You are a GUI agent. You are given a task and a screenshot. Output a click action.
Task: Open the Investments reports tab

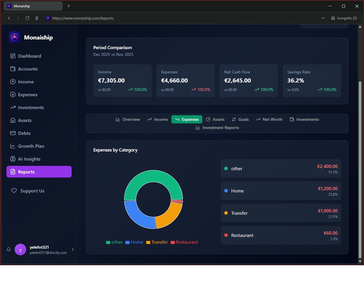point(304,119)
